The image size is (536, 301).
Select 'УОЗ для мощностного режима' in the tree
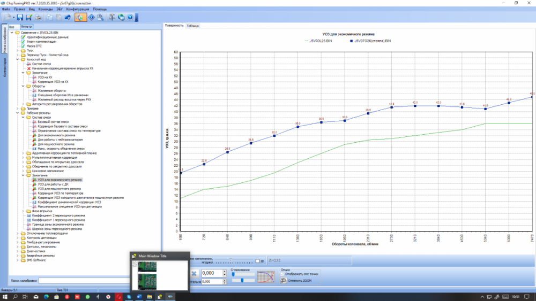(x=59, y=189)
